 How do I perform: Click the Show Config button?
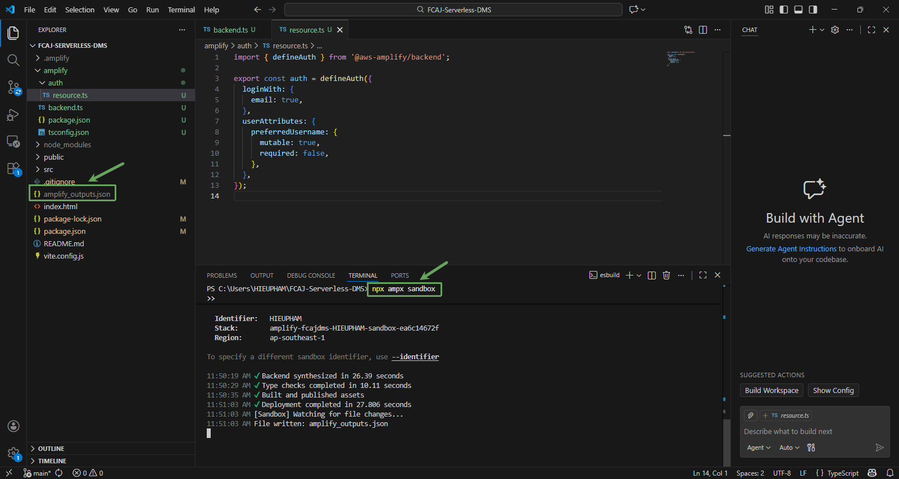[x=833, y=391]
